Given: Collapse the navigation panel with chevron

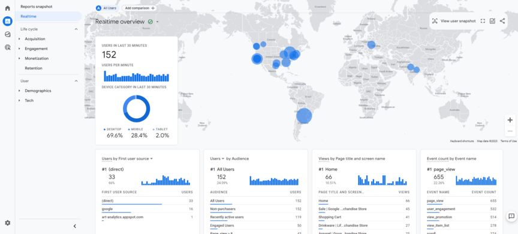Looking at the screenshot, I should click(75, 226).
